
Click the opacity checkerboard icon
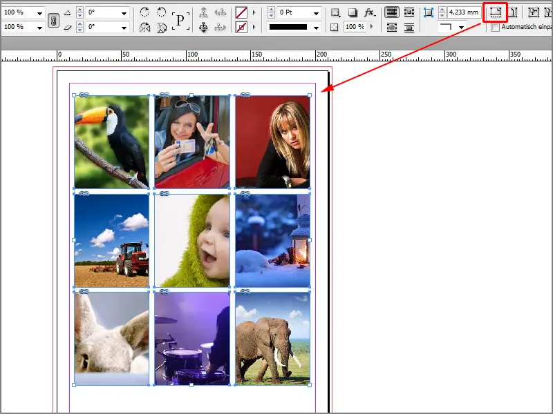pyautogui.click(x=335, y=27)
